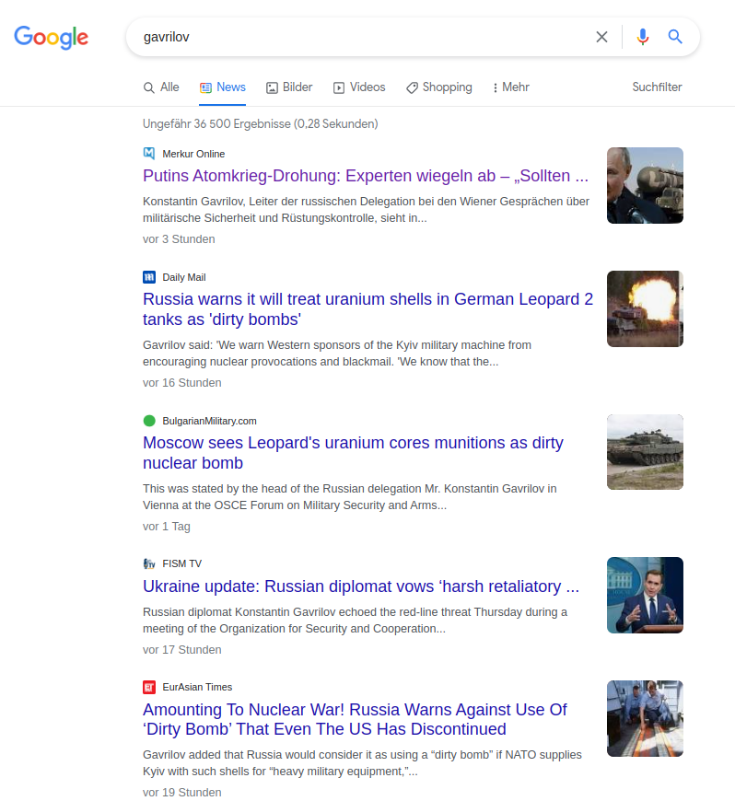Open the press briefing thumbnail

pyautogui.click(x=645, y=595)
